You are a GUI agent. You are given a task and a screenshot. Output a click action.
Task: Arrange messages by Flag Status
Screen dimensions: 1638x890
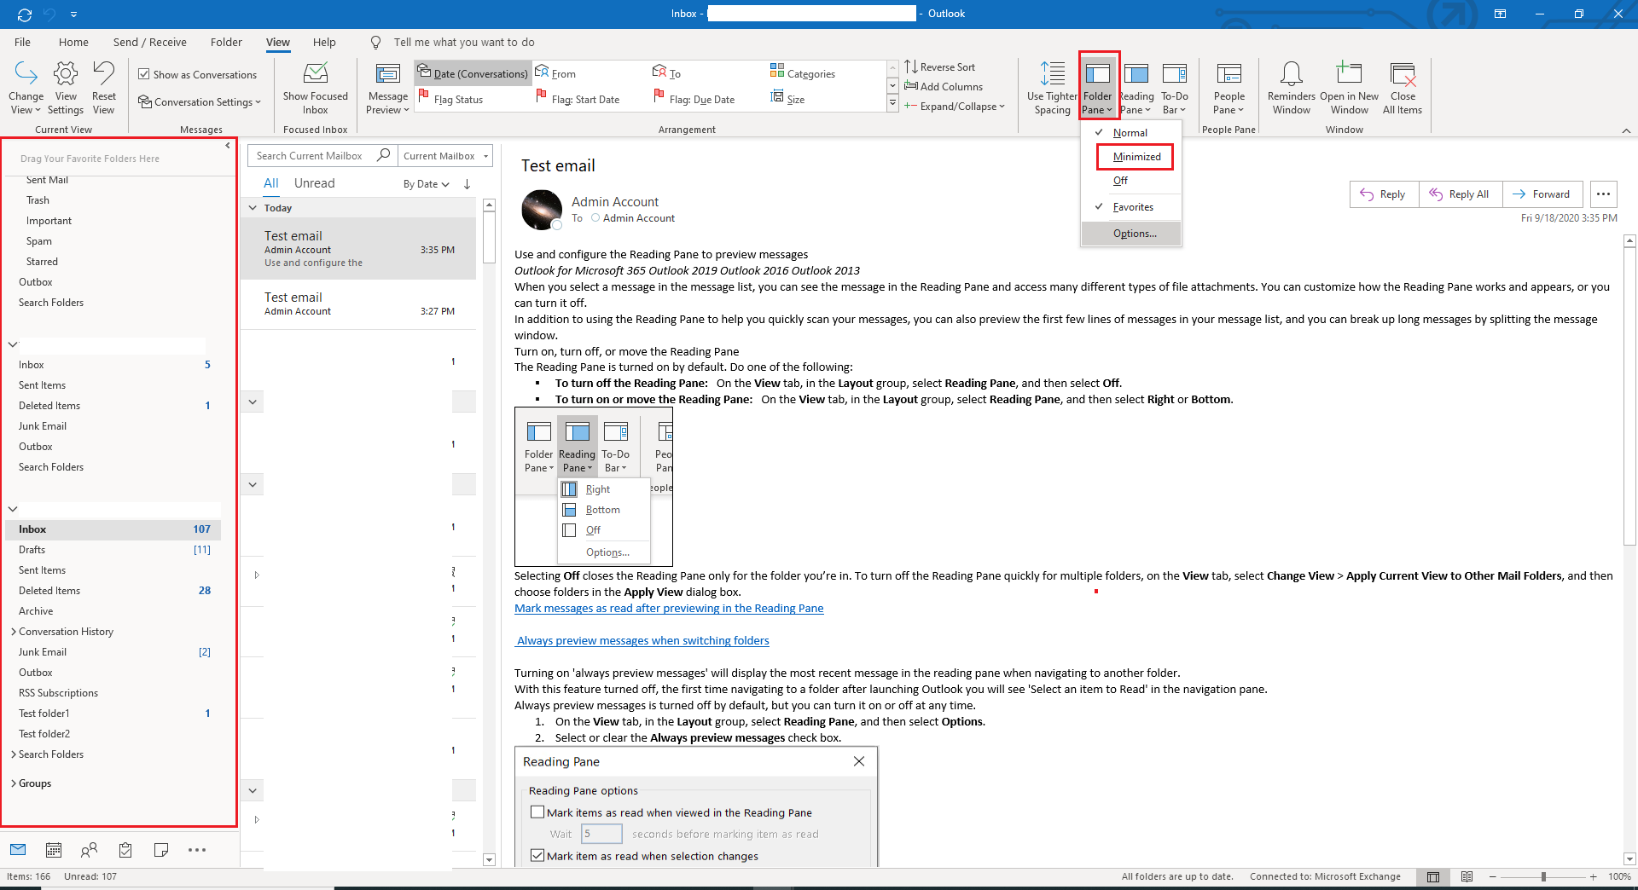tap(450, 99)
